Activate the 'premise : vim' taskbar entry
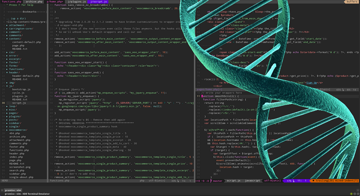360x196 pixels. [x=13, y=190]
